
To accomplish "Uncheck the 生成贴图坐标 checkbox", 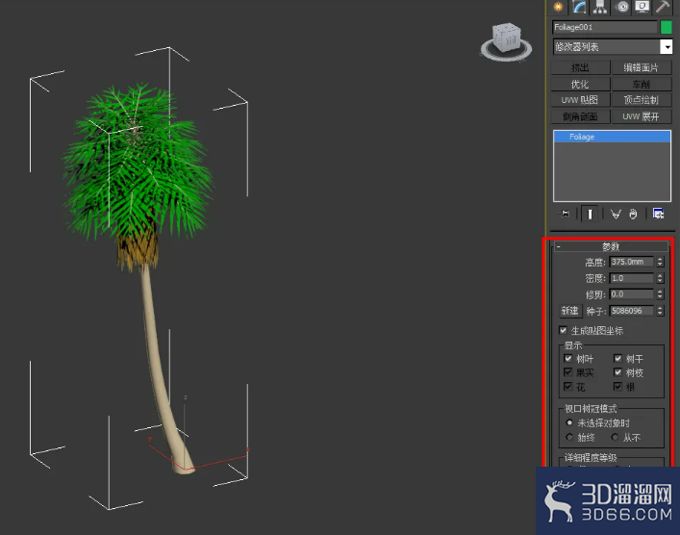I will tap(564, 330).
